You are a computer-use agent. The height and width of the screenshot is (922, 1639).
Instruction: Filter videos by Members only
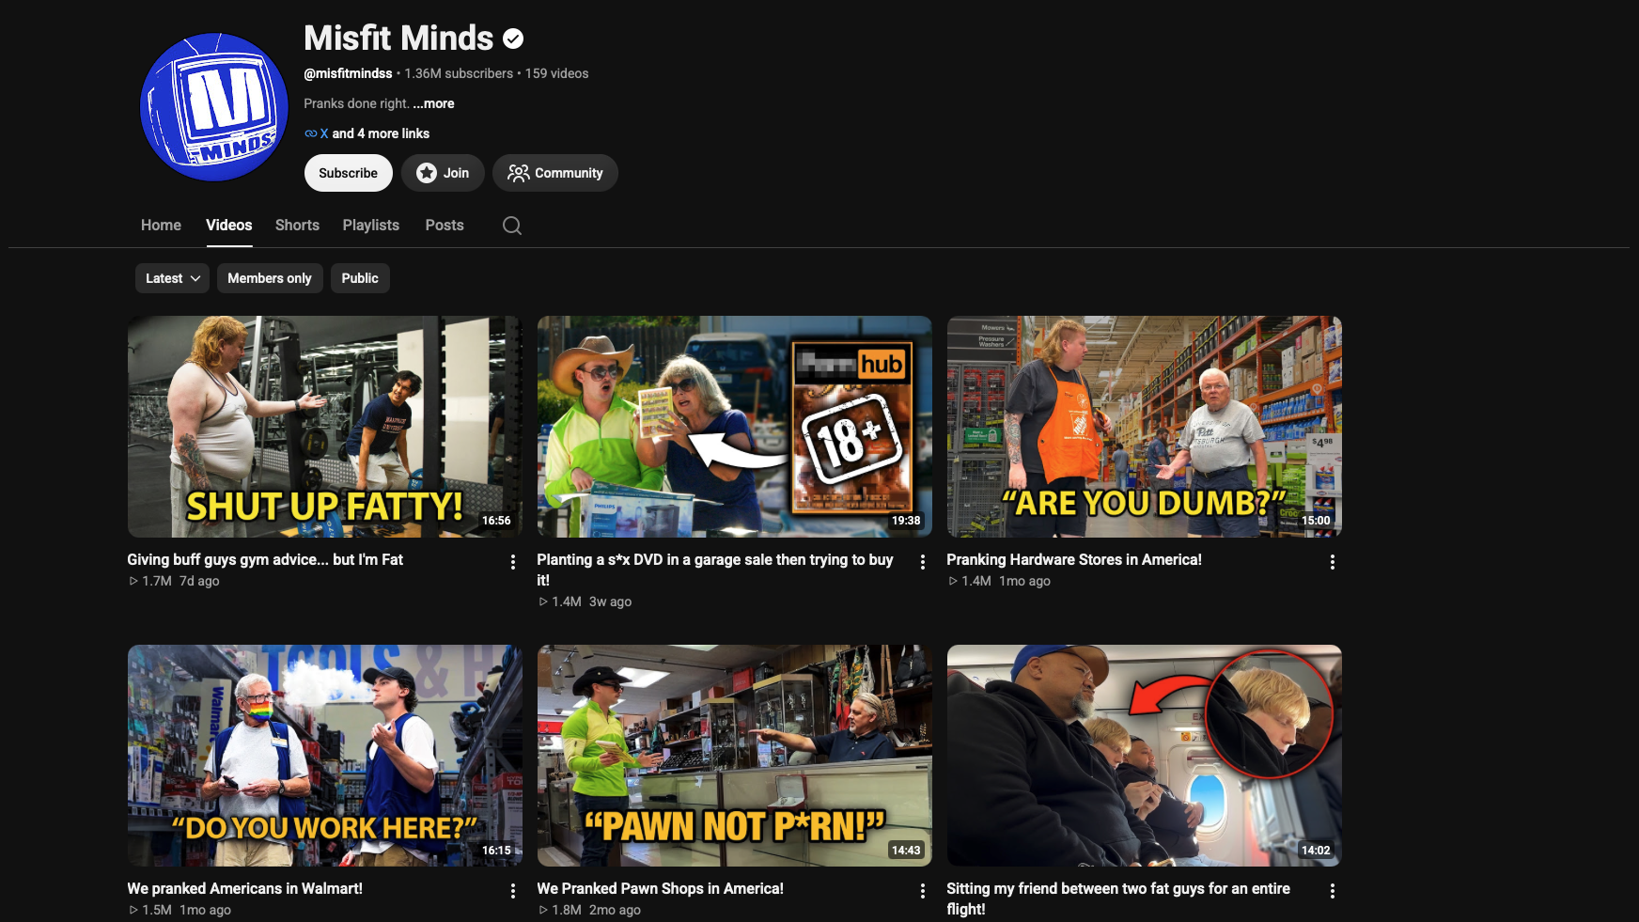pyautogui.click(x=270, y=278)
